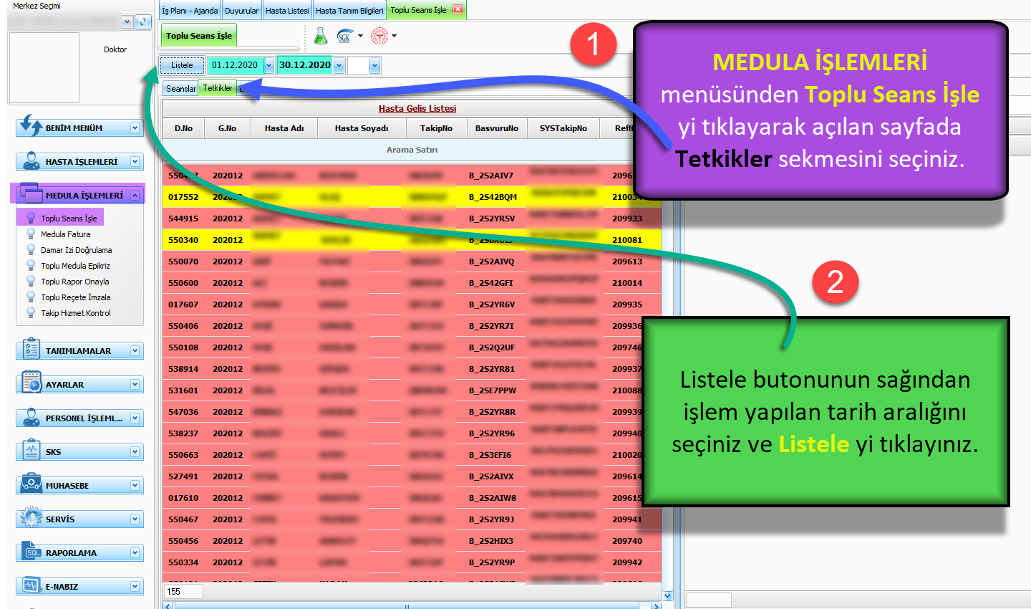Image resolution: width=1031 pixels, height=609 pixels.
Task: Click the MUHASEBE briefcase icon
Action: click(x=31, y=484)
